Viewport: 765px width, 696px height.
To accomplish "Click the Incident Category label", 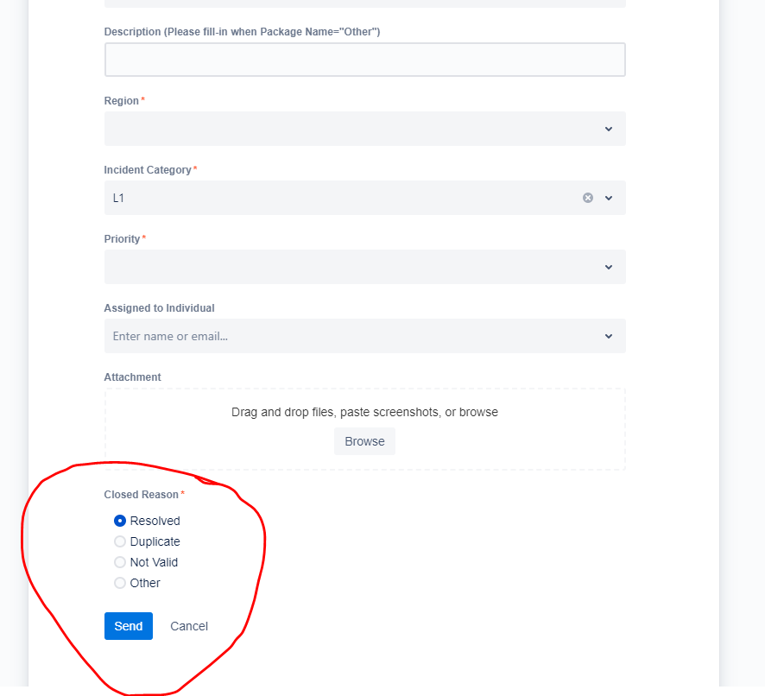I will (148, 170).
